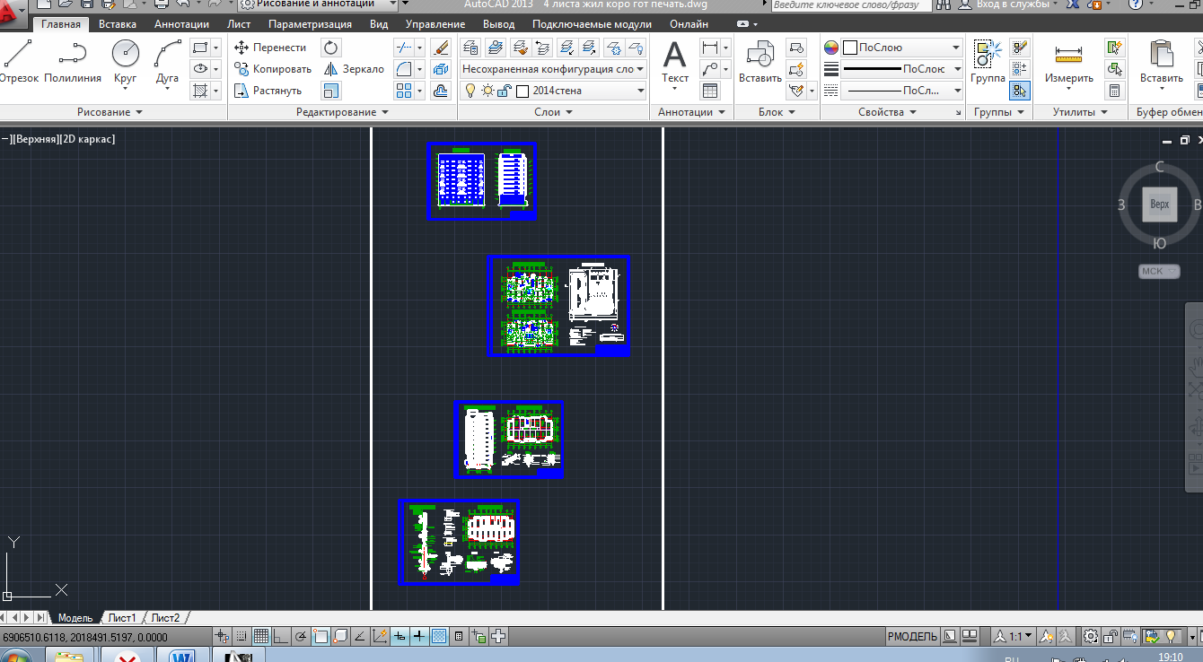Click the table icon in Аннотации
Image resolution: width=1203 pixels, height=662 pixels.
tap(710, 91)
